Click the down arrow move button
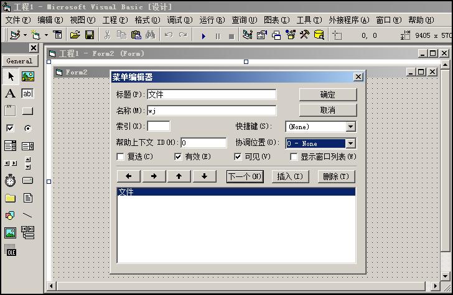Screen dimensions: 453x295 click(x=204, y=176)
